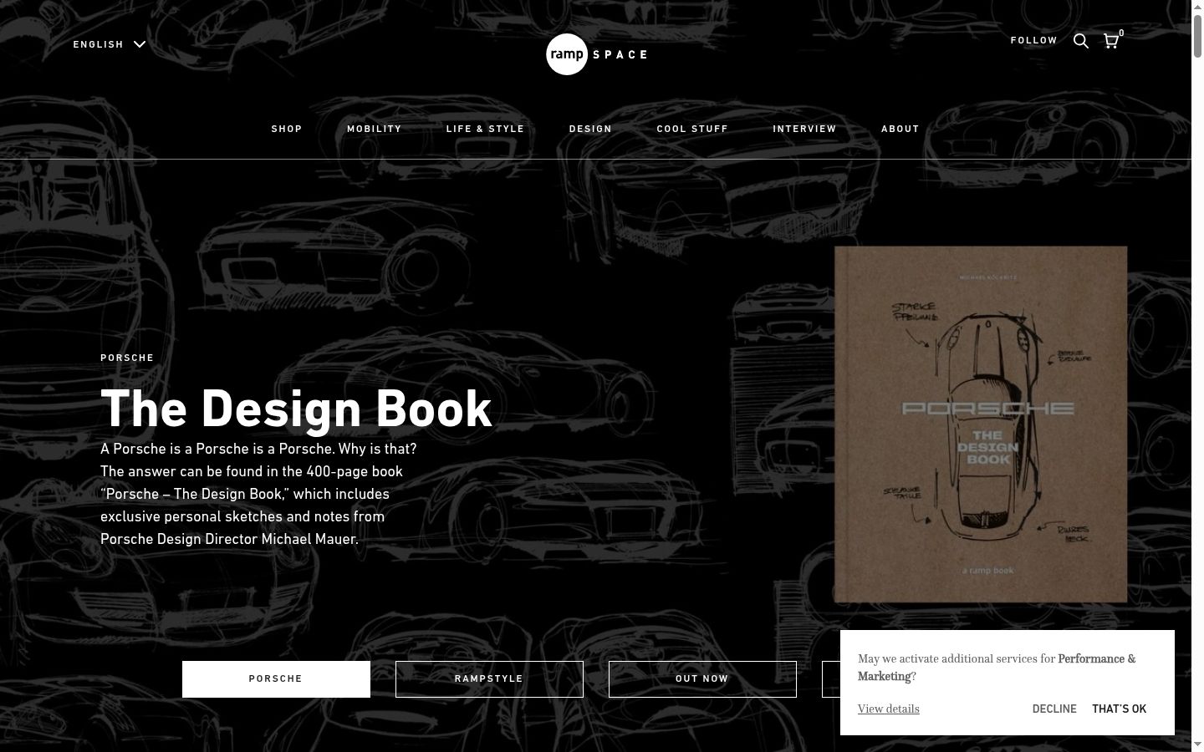Select the Rampstyle slide button

[489, 679]
